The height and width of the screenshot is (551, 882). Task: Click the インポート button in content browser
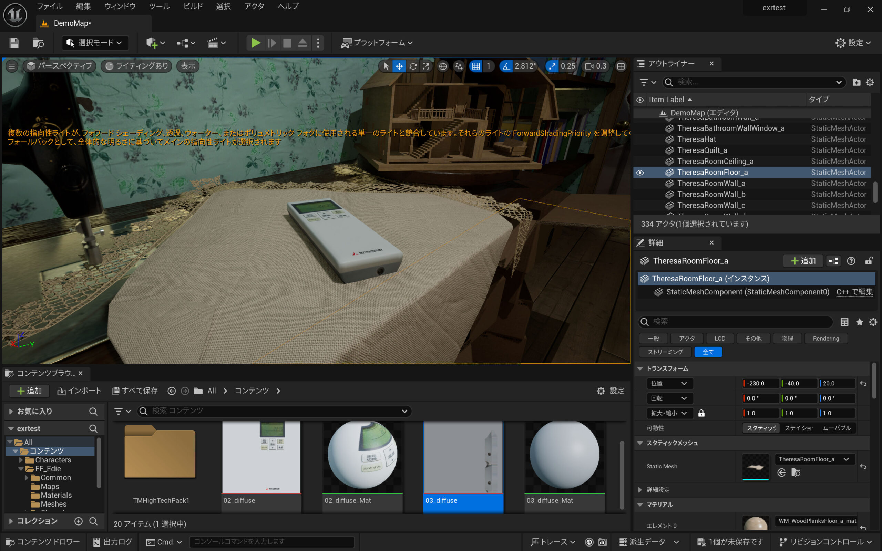tap(80, 391)
